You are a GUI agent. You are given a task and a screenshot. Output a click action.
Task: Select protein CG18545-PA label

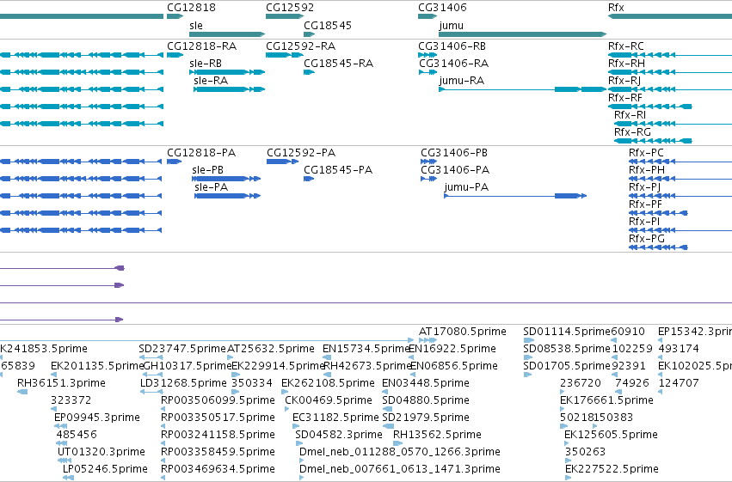click(x=338, y=170)
